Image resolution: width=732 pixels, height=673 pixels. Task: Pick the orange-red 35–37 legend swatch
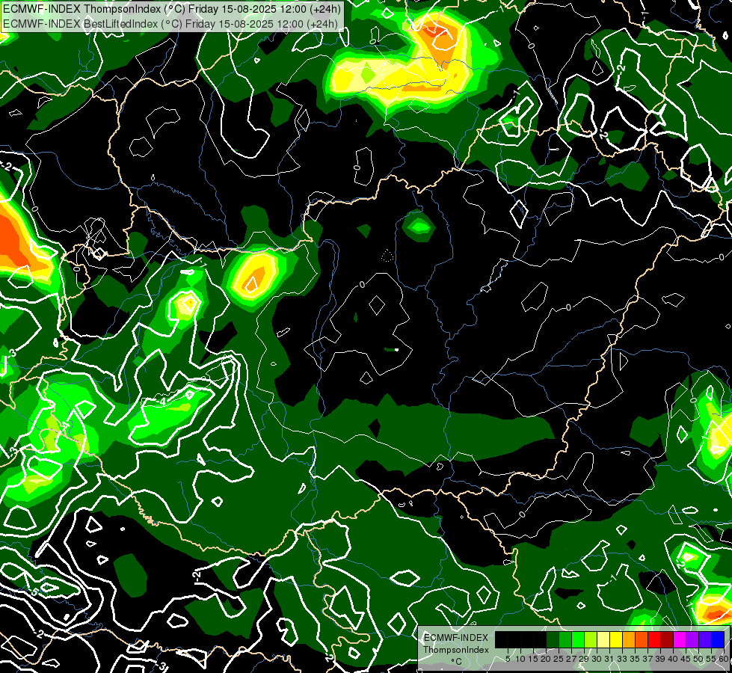point(642,640)
